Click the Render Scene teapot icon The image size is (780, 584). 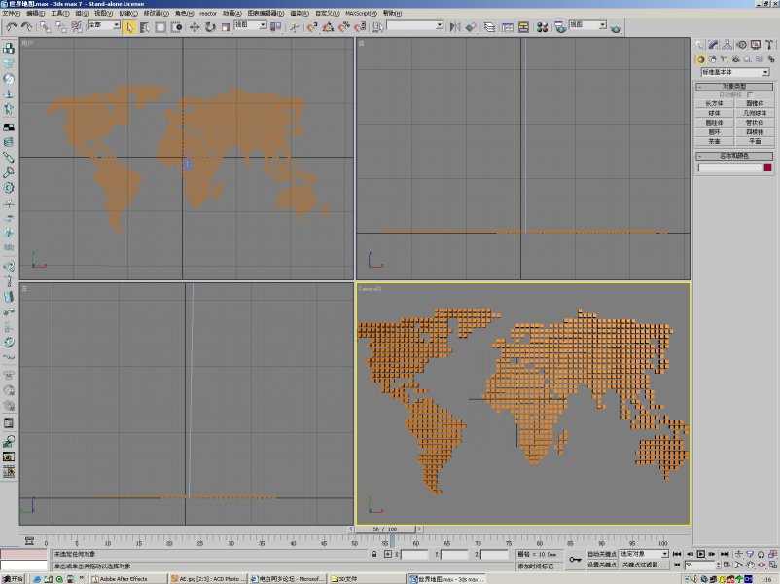[616, 27]
